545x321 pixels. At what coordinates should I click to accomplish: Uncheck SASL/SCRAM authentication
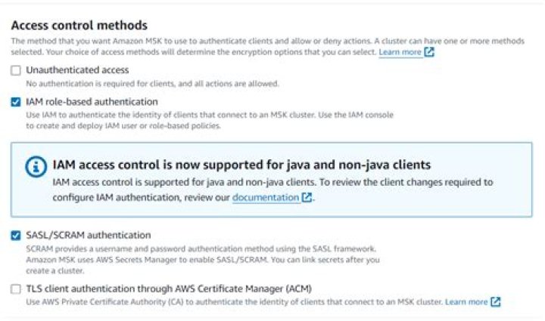point(16,236)
